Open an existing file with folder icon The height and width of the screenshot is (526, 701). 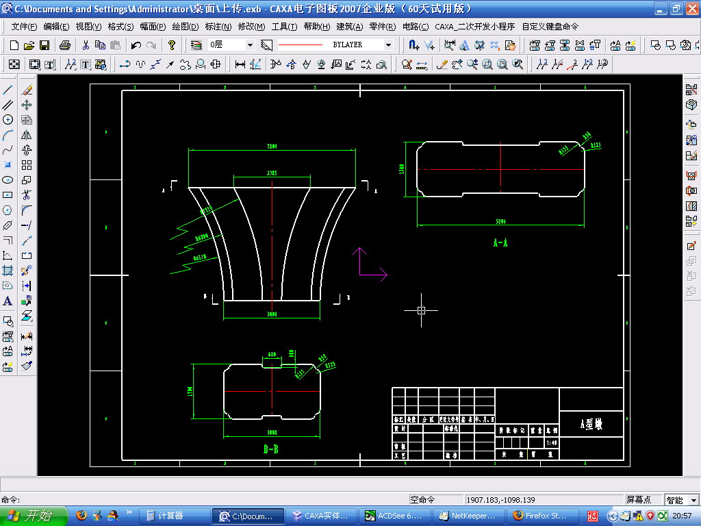[x=29, y=45]
